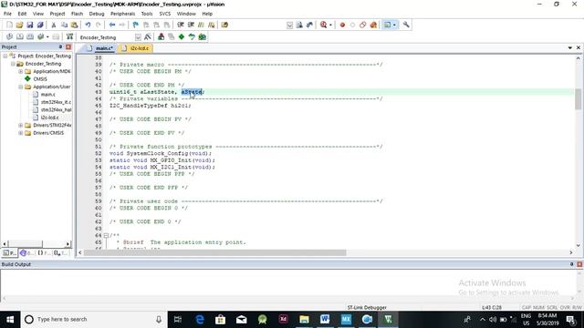Viewport: 584px width, 328px height.
Task: Select main.c in the project tree
Action: coord(47,95)
